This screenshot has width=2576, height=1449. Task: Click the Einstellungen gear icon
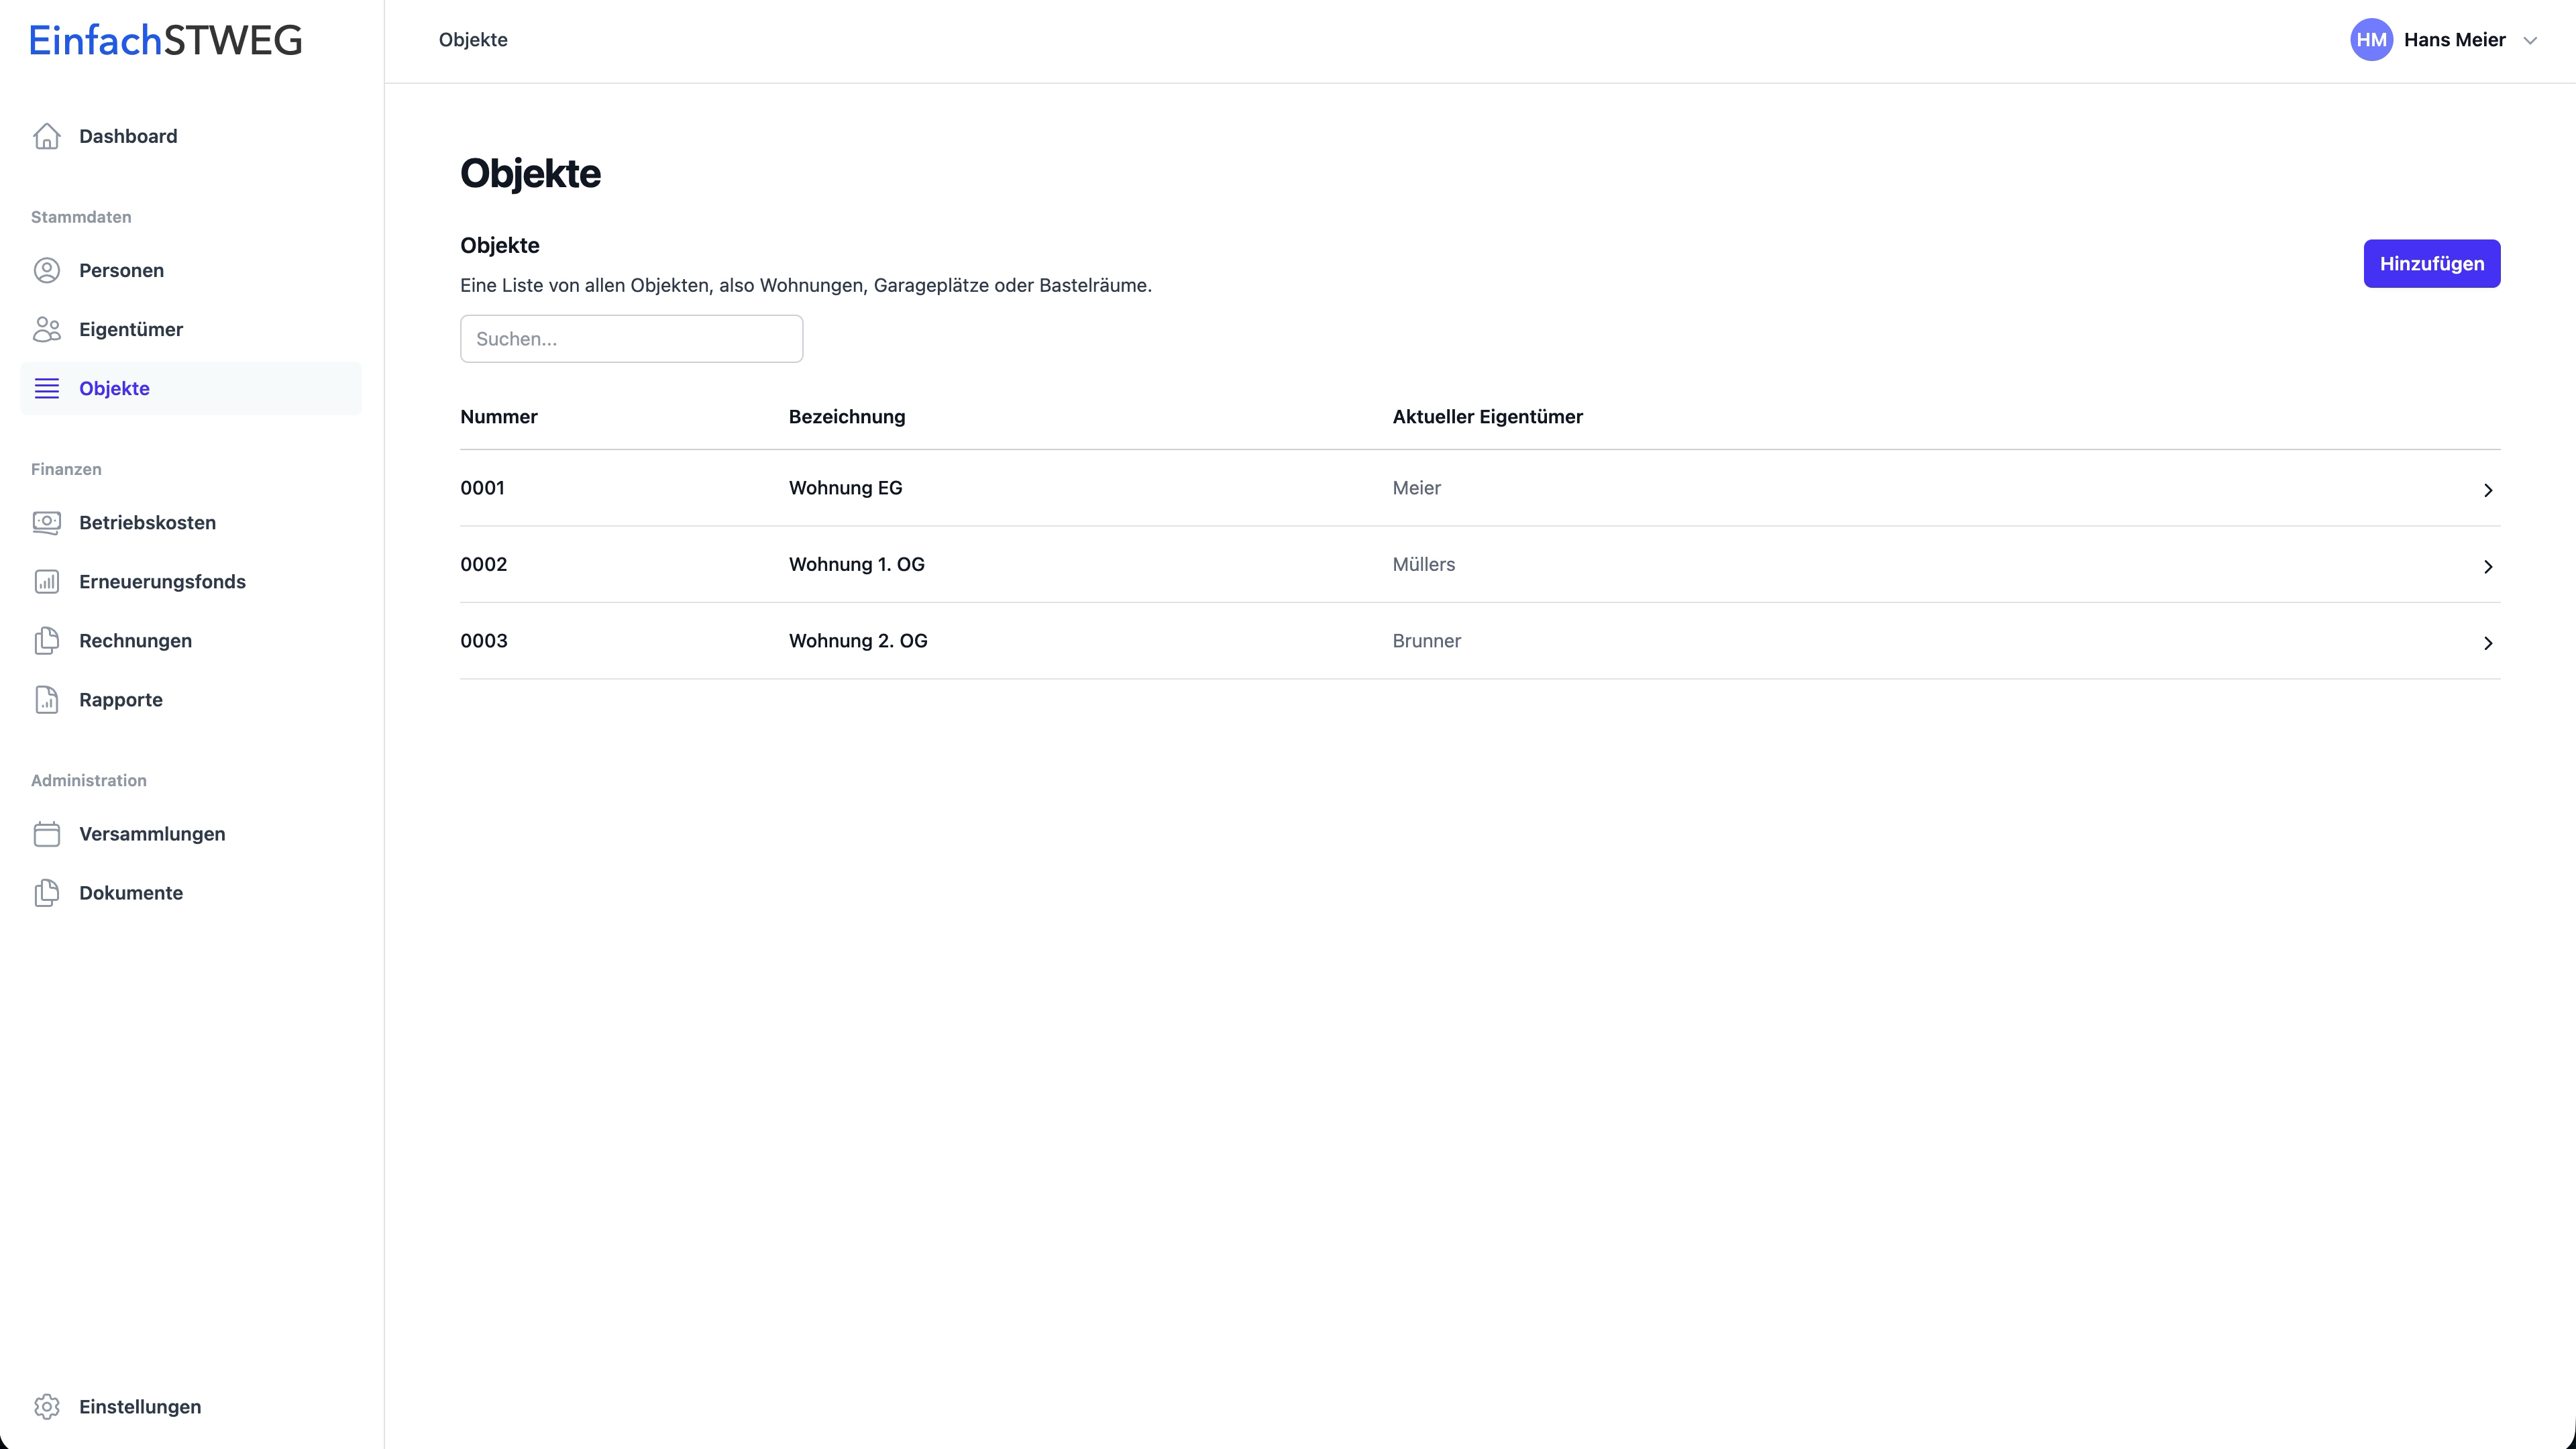[47, 1406]
